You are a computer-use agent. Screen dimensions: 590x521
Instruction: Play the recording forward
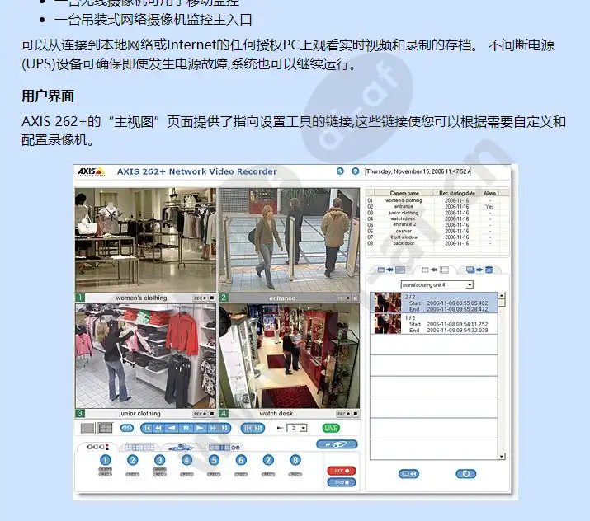point(200,428)
